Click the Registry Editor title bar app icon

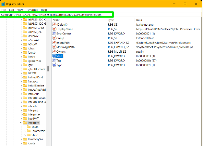[x=3, y=4]
